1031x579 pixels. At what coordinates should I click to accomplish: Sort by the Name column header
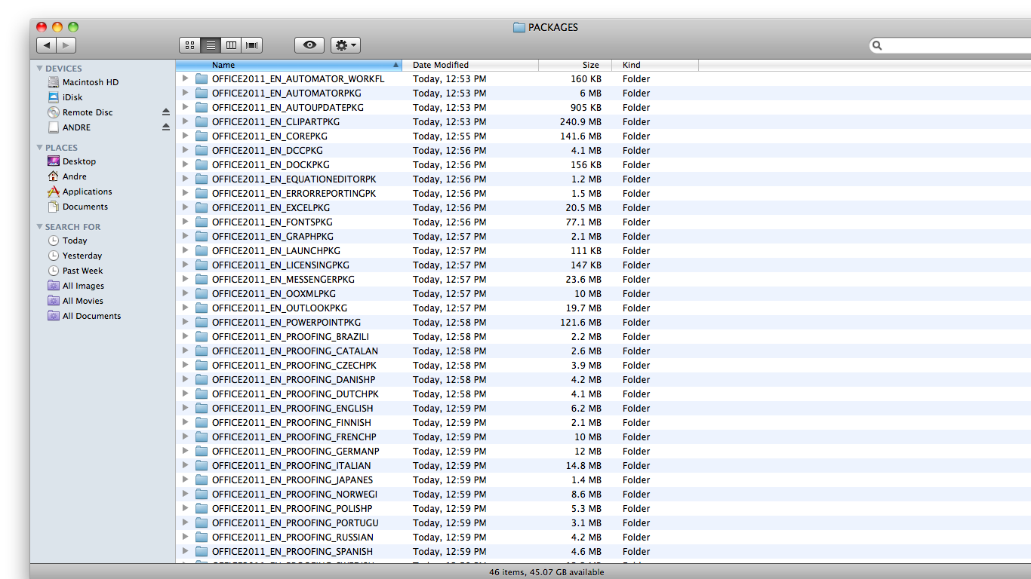(289, 65)
